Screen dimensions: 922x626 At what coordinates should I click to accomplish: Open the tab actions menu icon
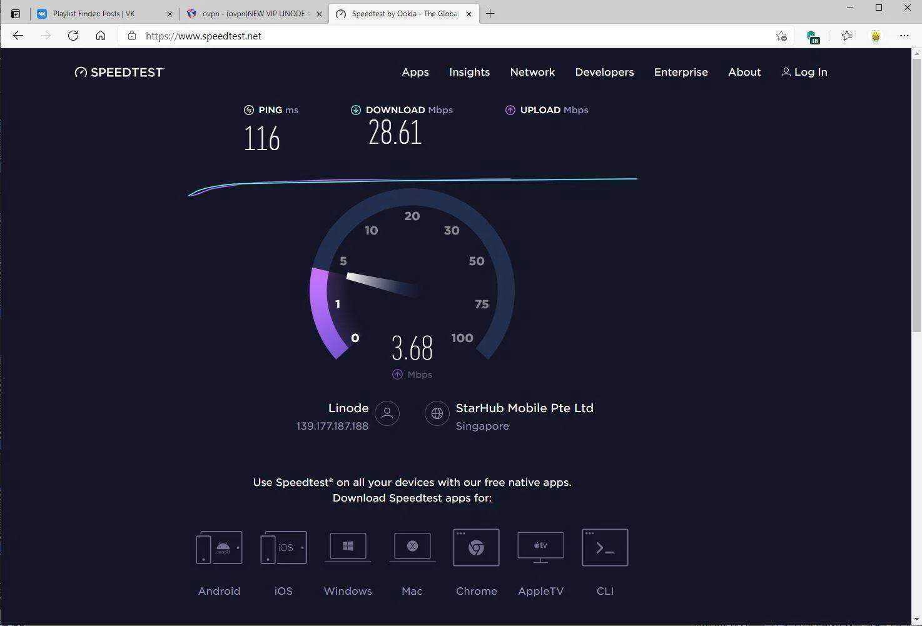point(16,14)
